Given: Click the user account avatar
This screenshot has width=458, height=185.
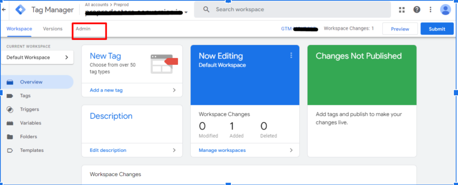Looking at the screenshot, I should tap(445, 10).
